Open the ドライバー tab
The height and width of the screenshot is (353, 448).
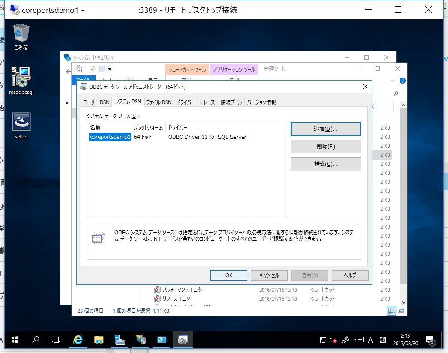186,102
